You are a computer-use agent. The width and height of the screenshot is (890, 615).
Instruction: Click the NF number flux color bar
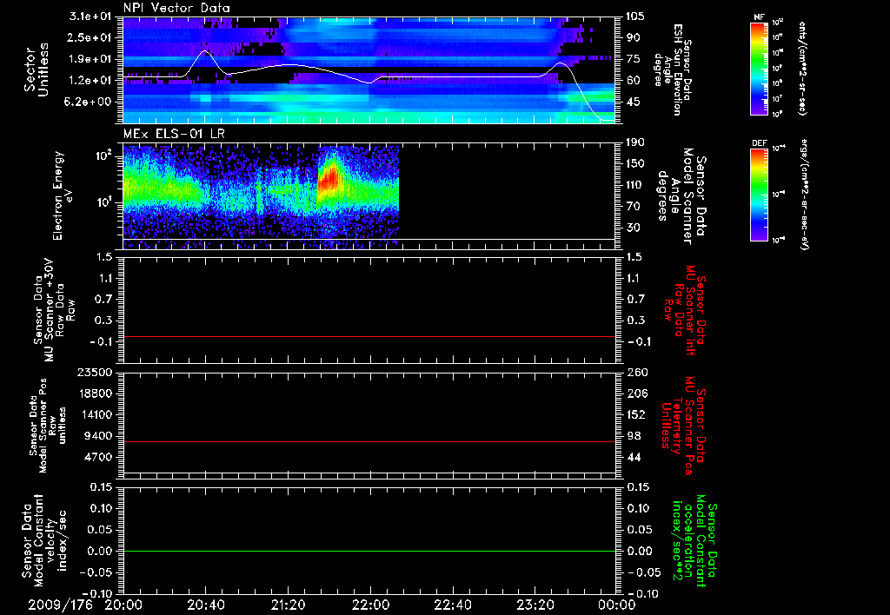coord(760,69)
